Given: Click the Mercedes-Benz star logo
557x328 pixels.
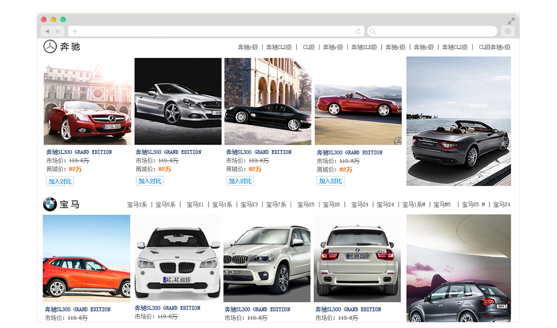Looking at the screenshot, I should coord(50,47).
